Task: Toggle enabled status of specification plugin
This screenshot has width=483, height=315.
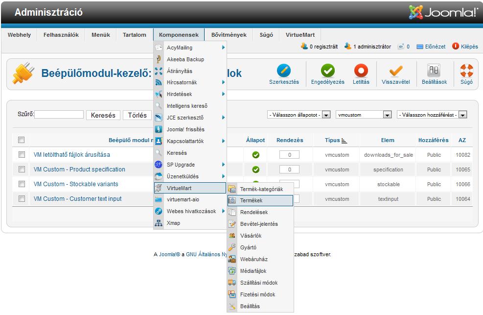Action: pos(255,170)
